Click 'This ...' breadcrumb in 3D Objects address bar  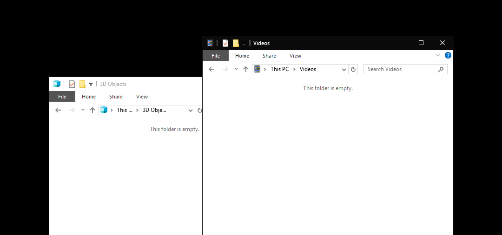124,110
